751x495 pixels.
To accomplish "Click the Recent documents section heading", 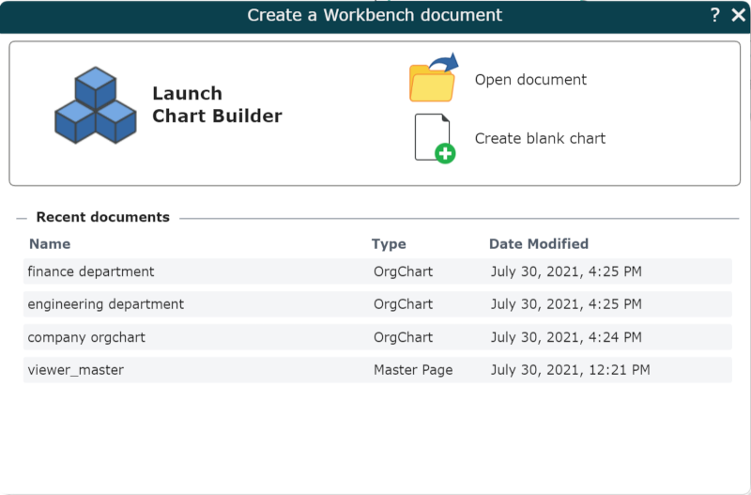I will (102, 217).
